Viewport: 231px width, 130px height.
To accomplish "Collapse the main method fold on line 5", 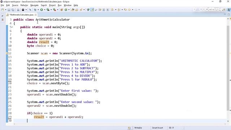I will pos(12,27).
